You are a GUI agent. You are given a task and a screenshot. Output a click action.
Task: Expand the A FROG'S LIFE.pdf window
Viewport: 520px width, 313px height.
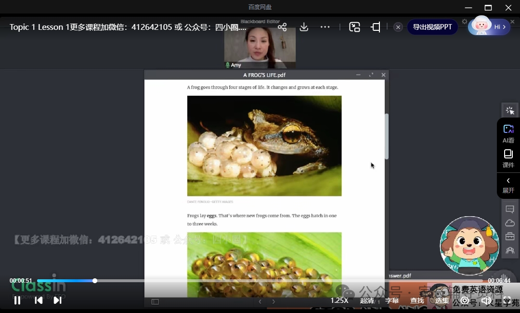371,75
